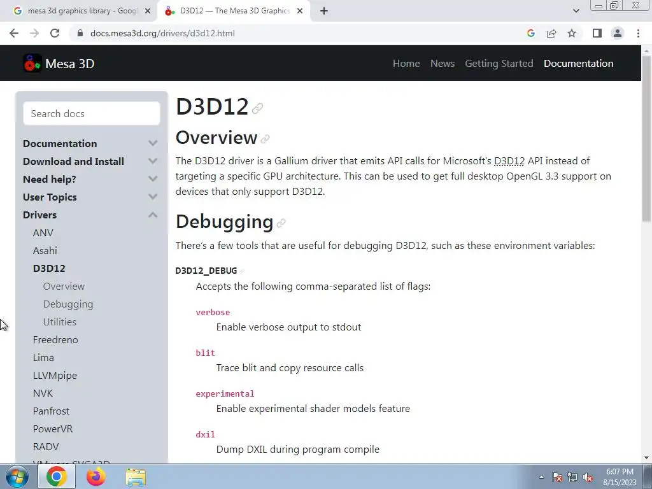This screenshot has height=489, width=652.
Task: Click the taskbar clock 6:07 PM
Action: click(620, 477)
